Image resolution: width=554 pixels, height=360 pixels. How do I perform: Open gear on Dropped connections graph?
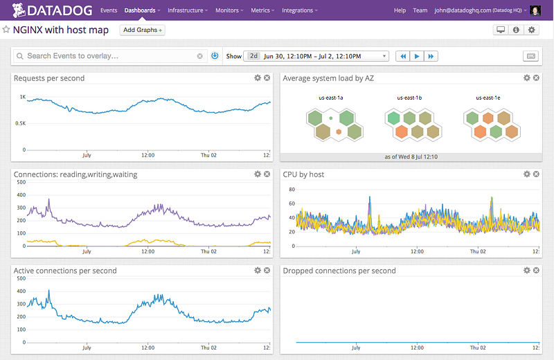tap(527, 270)
